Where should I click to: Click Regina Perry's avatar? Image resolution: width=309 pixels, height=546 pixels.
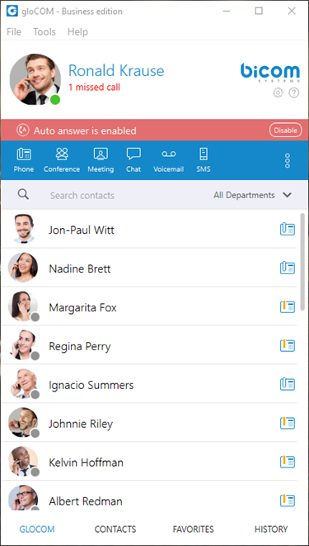23,344
